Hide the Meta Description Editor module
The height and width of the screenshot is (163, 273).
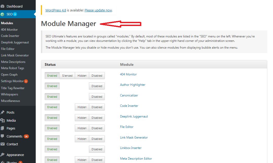point(82,160)
